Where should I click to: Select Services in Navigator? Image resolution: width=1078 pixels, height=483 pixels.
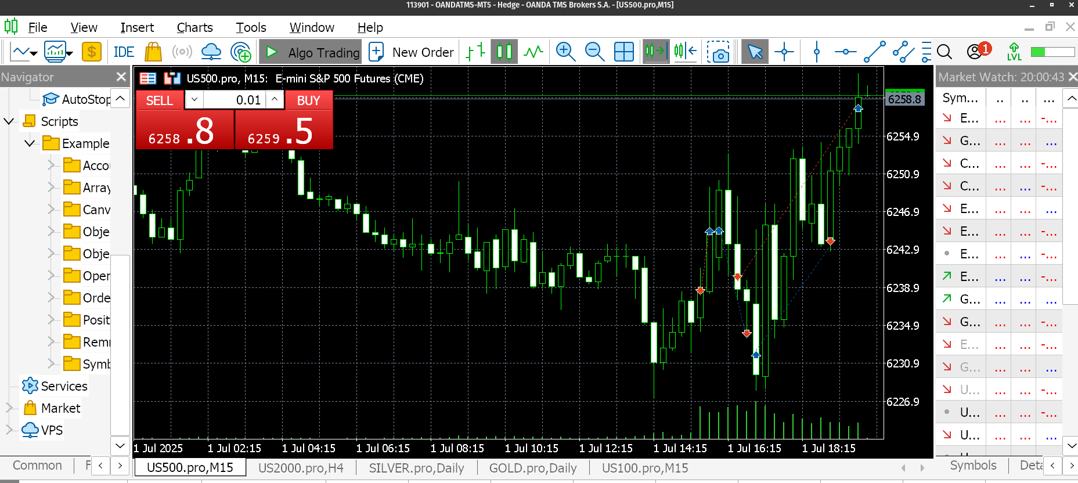click(64, 386)
